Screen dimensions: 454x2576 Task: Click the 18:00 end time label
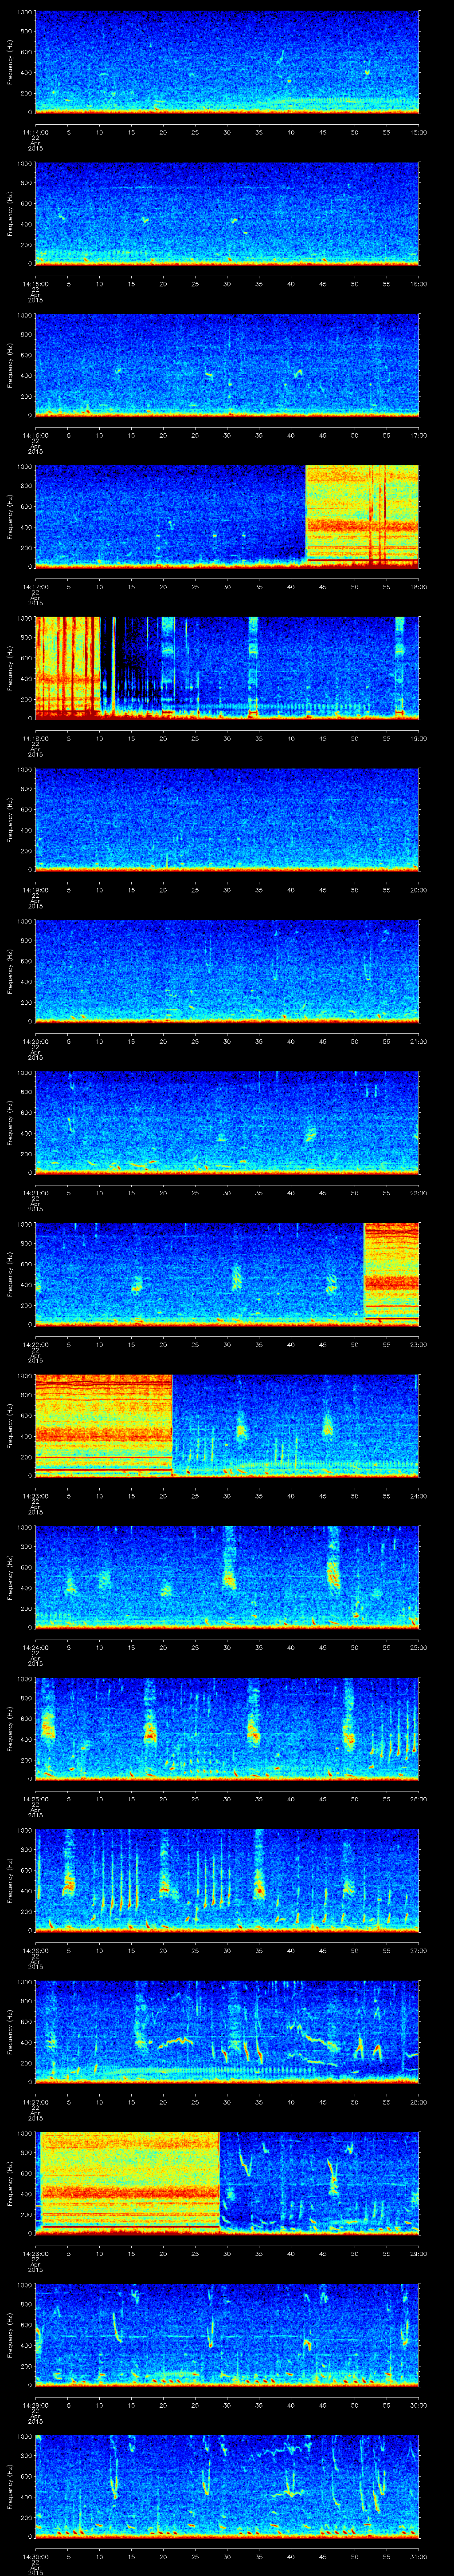coord(419,587)
